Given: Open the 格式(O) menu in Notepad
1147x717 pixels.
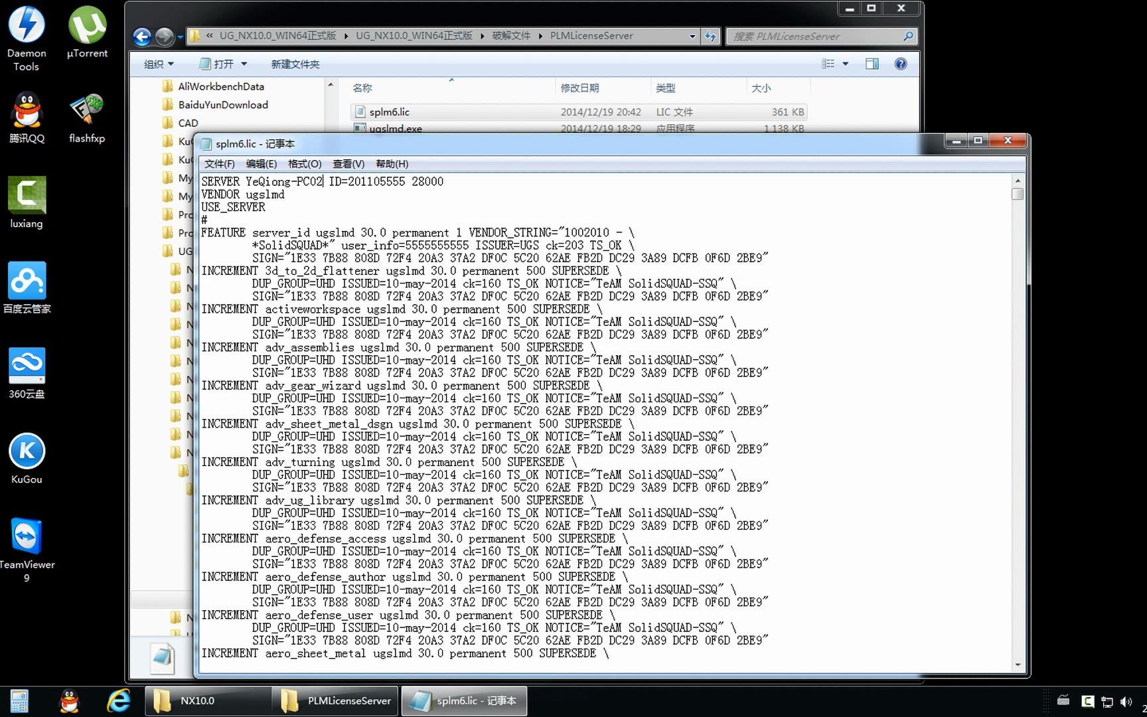Looking at the screenshot, I should (305, 164).
